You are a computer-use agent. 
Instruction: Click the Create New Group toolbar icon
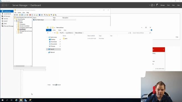click(x=47, y=15)
